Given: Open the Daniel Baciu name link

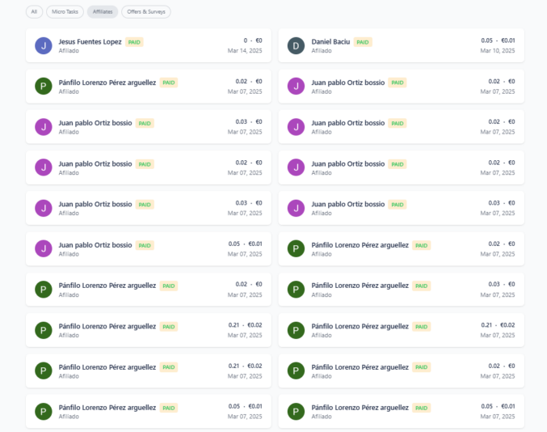Looking at the screenshot, I should pos(330,41).
